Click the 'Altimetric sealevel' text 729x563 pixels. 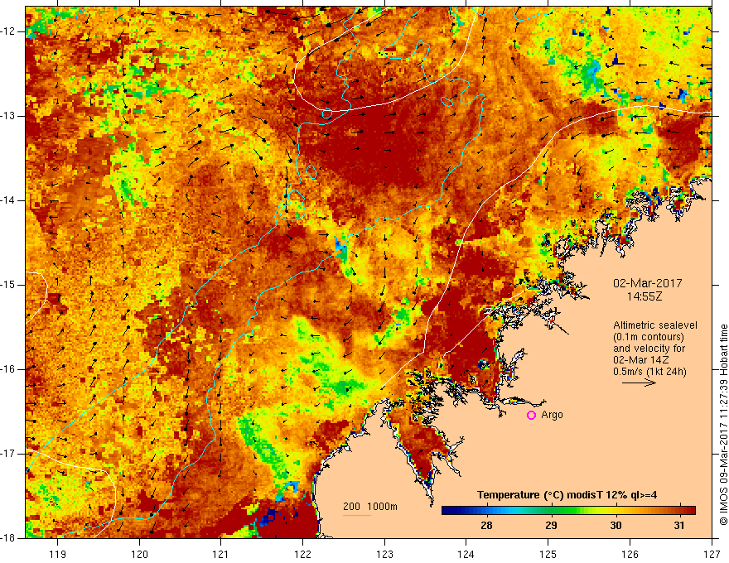655,325
